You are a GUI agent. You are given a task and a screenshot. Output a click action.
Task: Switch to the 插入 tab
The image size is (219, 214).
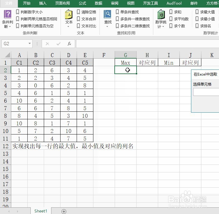pyautogui.click(x=43, y=3)
